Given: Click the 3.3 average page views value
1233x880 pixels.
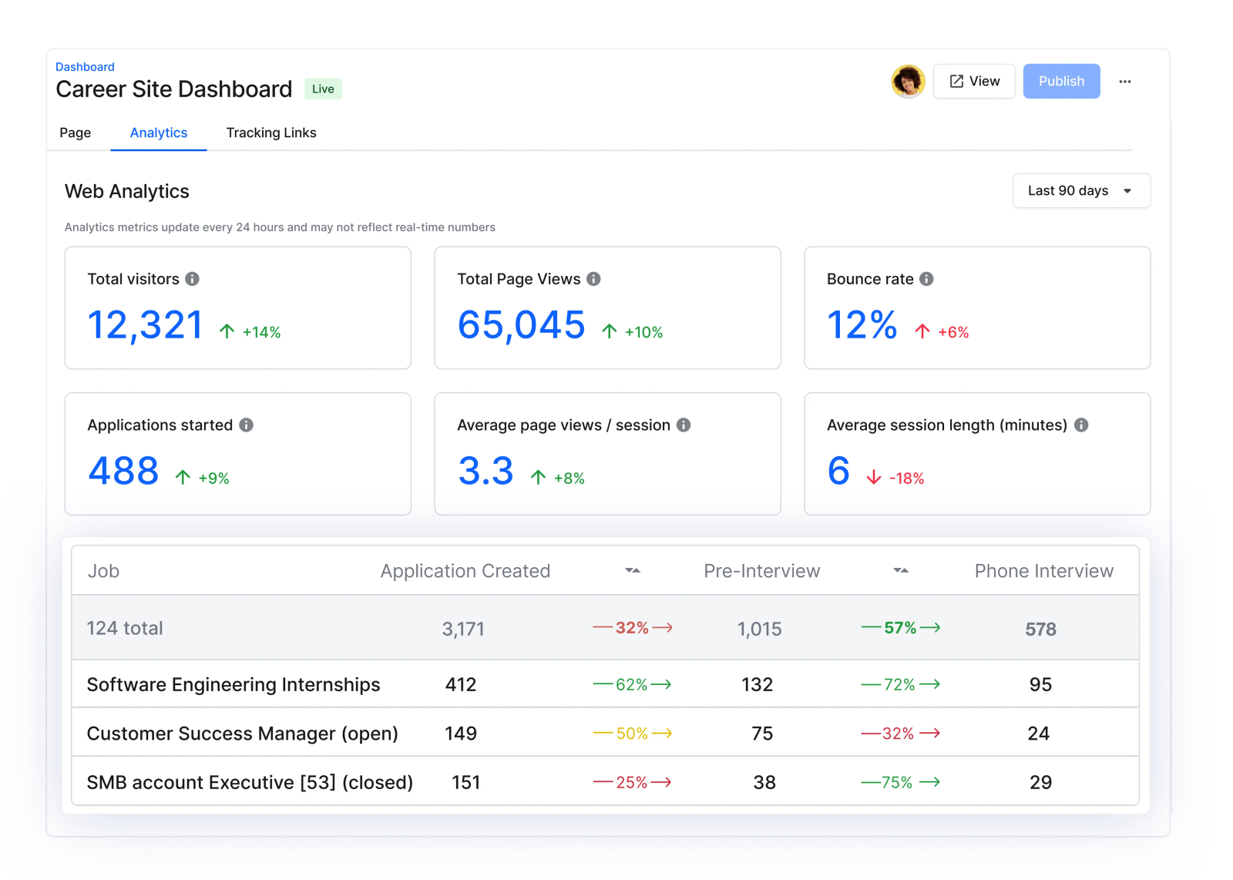Looking at the screenshot, I should [x=485, y=471].
